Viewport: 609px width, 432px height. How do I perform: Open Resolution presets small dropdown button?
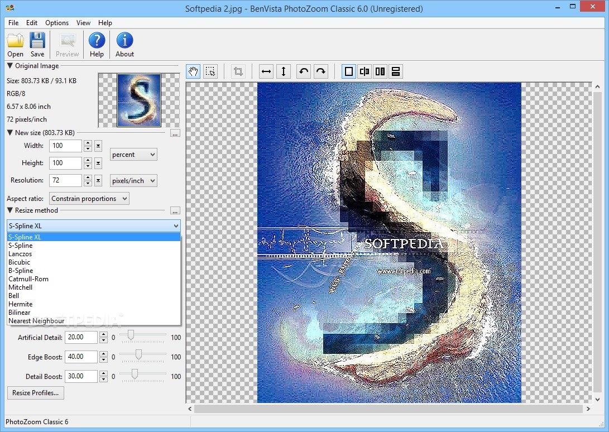pos(98,180)
